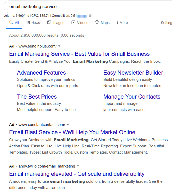The width and height of the screenshot is (172, 191).
Task: Switch to the Videos results tab
Action: [x=82, y=23]
